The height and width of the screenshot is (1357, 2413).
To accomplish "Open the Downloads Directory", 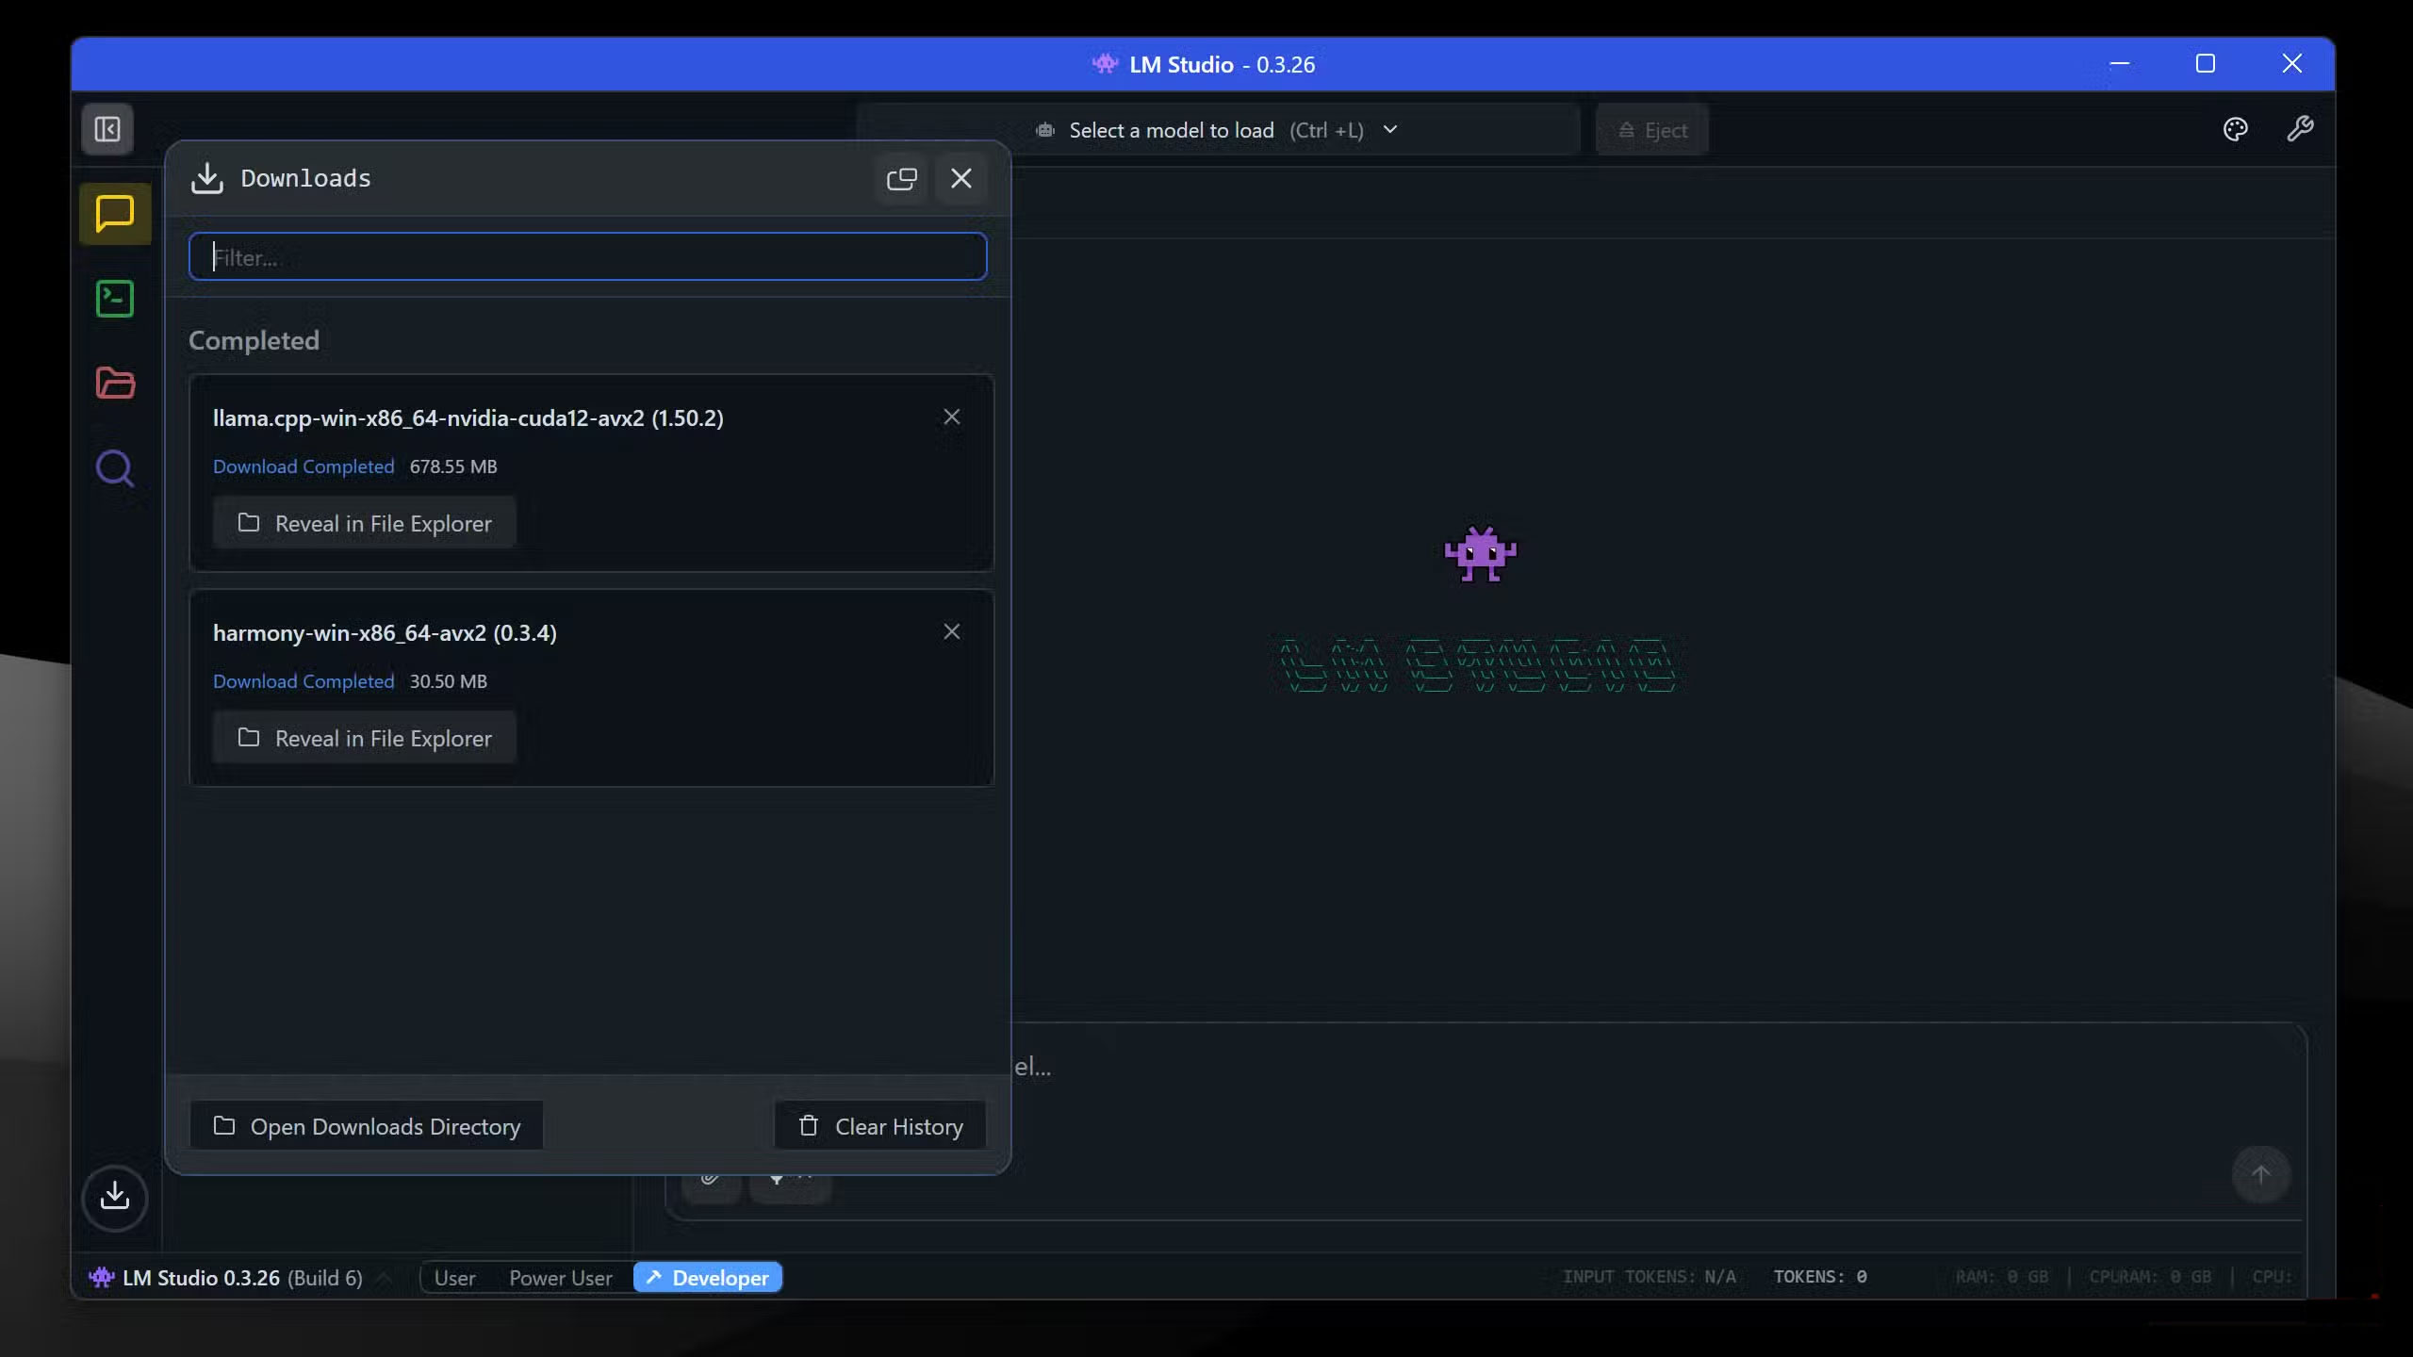I will click(x=366, y=1125).
